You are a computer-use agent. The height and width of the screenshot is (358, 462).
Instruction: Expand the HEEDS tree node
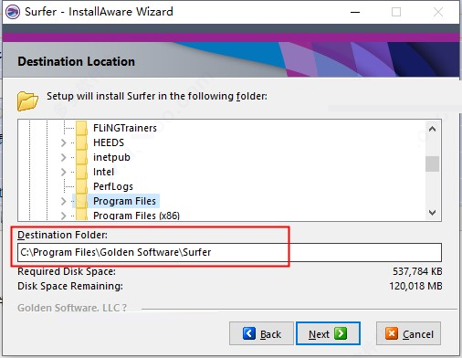63,142
